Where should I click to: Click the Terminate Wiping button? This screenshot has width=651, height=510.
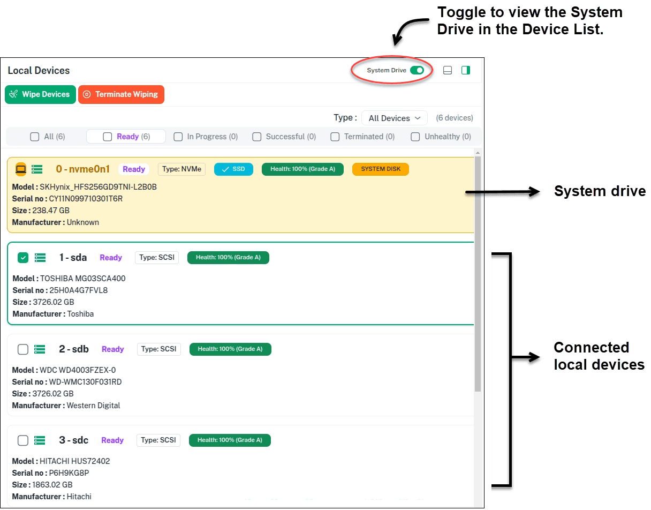(x=121, y=94)
